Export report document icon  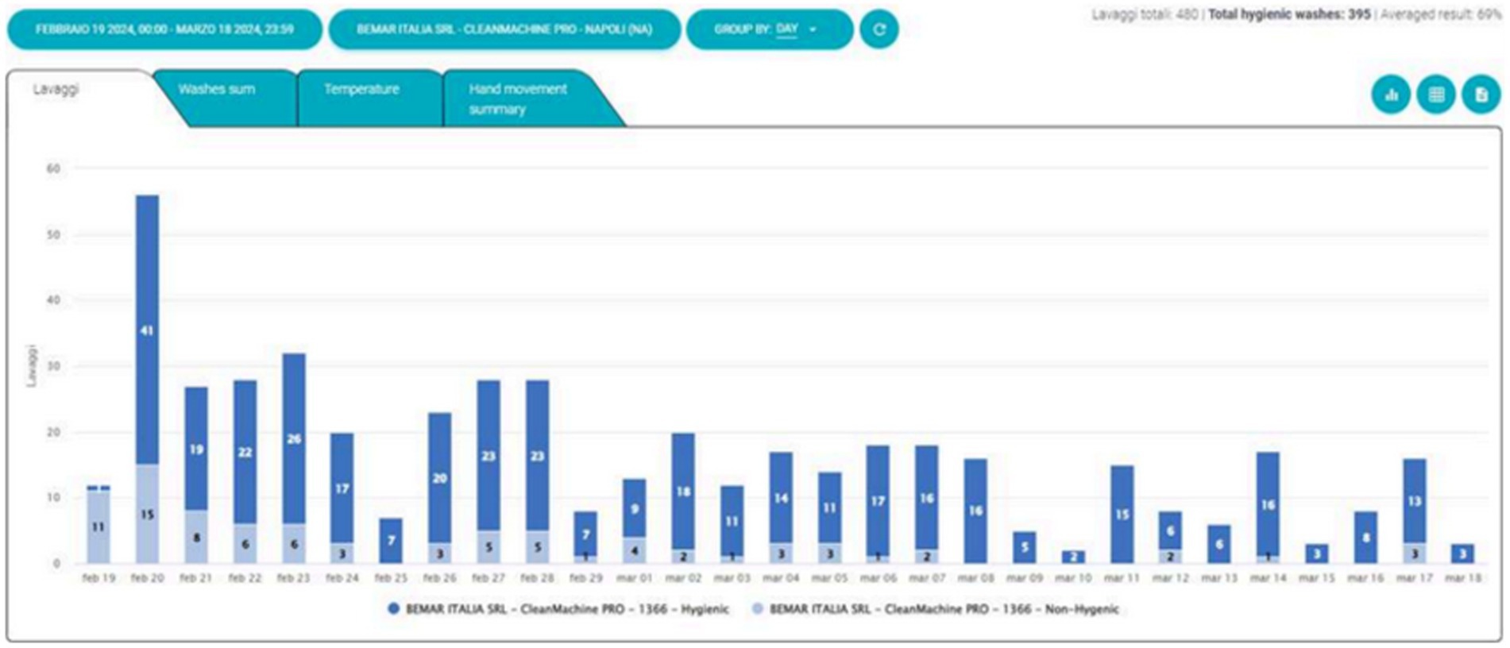point(1481,94)
